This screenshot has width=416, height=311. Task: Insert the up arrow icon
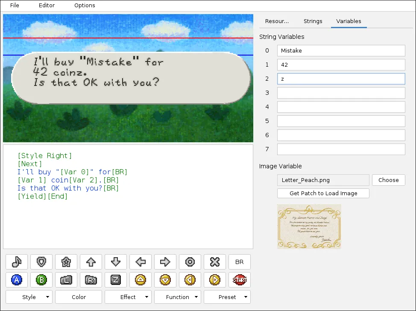tap(91, 262)
